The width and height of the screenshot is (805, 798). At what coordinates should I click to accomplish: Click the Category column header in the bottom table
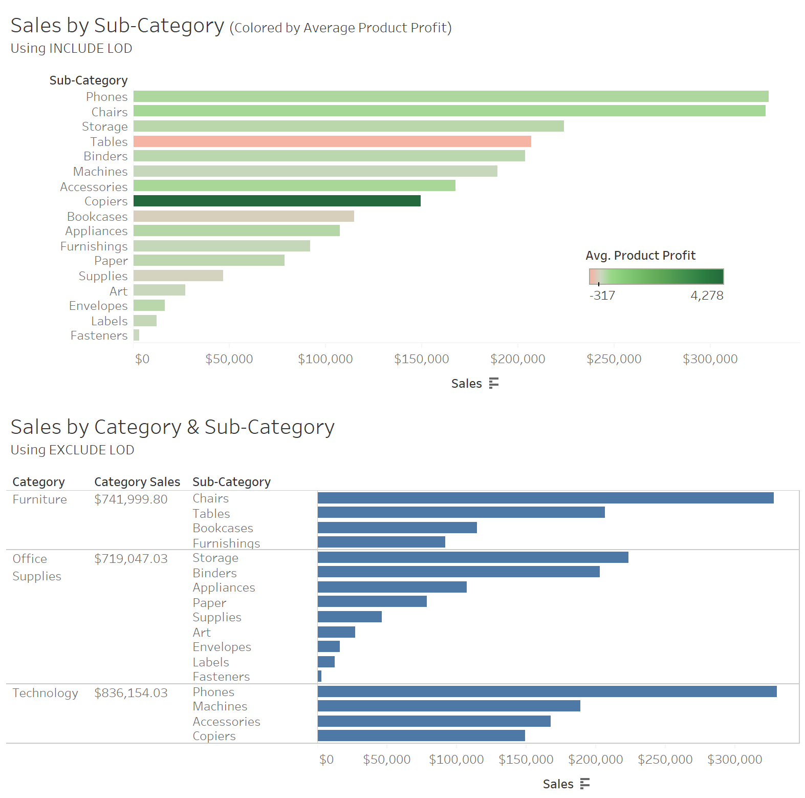tap(39, 482)
